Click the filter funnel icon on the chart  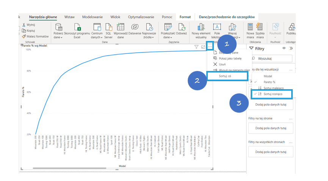point(196,47)
